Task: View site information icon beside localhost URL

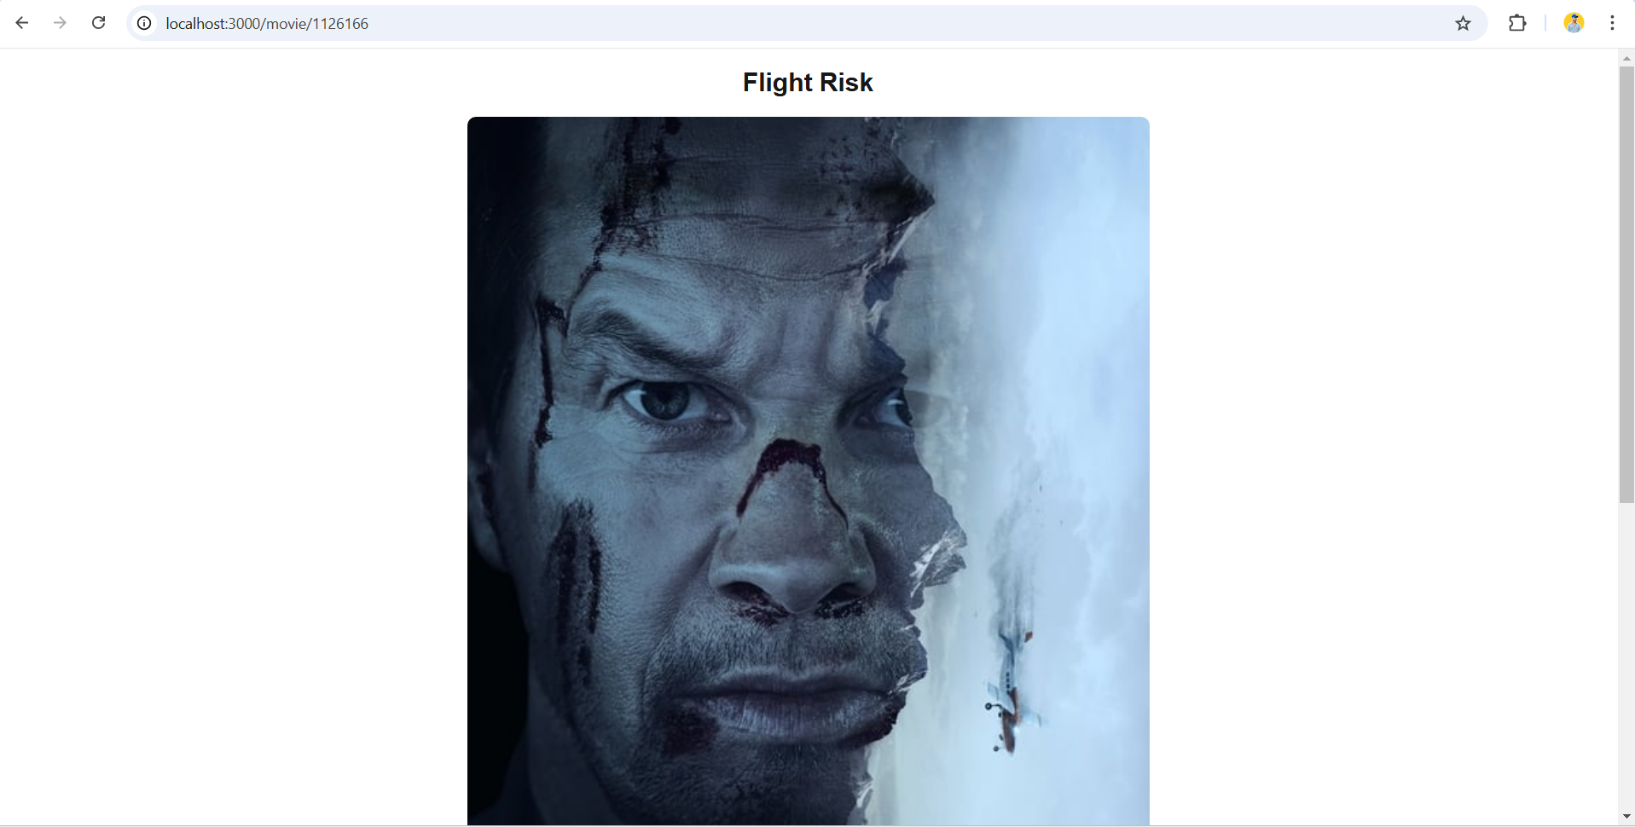Action: 144,23
